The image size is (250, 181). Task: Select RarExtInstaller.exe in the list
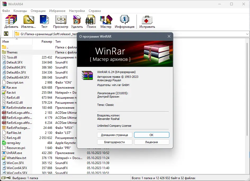click(19, 107)
